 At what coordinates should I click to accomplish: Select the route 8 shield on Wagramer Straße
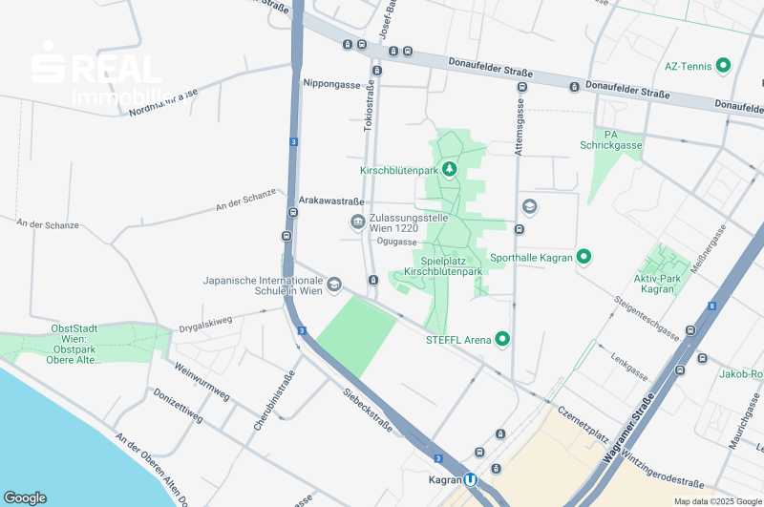(712, 306)
